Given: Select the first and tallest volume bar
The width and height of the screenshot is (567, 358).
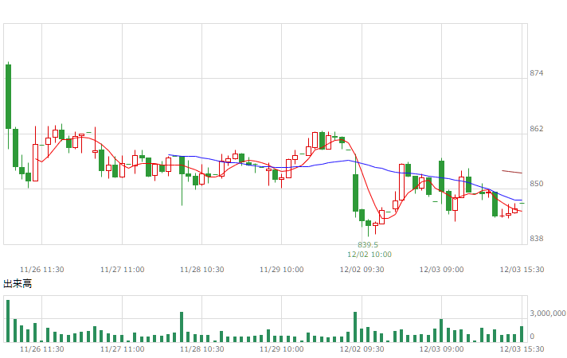Looking at the screenshot, I should click(8, 321).
